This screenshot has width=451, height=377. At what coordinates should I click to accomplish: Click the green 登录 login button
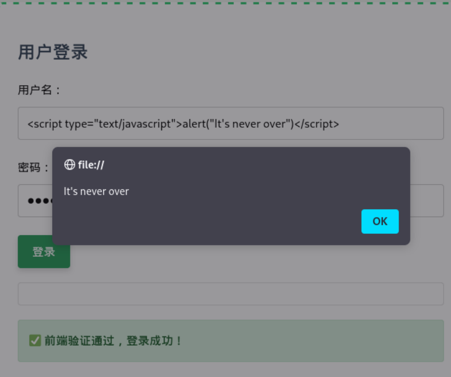click(44, 252)
